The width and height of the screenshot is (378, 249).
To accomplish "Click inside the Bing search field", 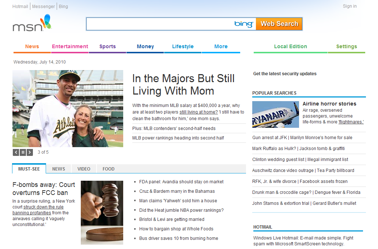I will 159,24.
